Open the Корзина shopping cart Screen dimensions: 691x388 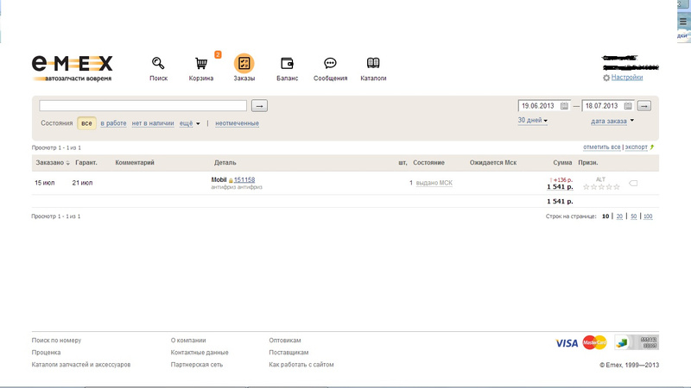pos(201,64)
